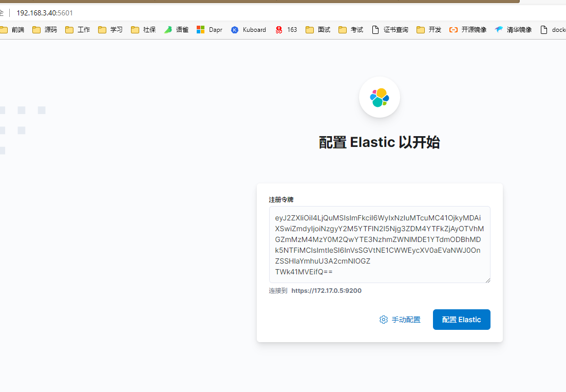Viewport: 566px width, 392px height.
Task: Open the 工作 bookmark folder
Action: (78, 30)
